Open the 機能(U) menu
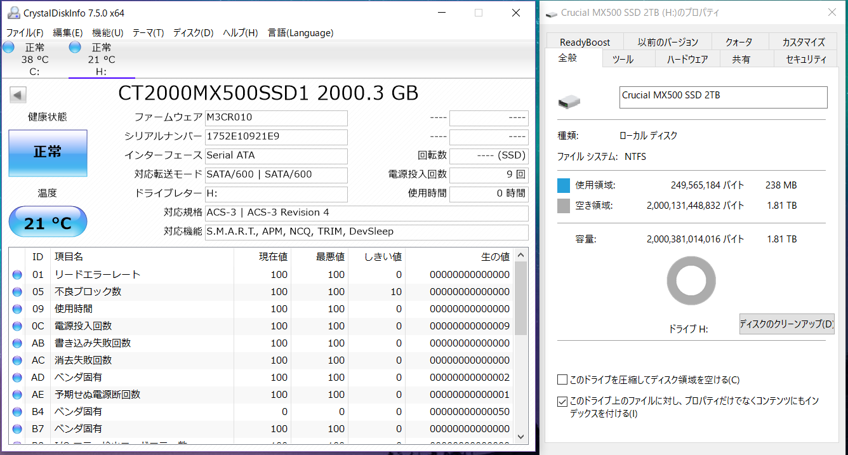The height and width of the screenshot is (455, 848). click(x=108, y=33)
